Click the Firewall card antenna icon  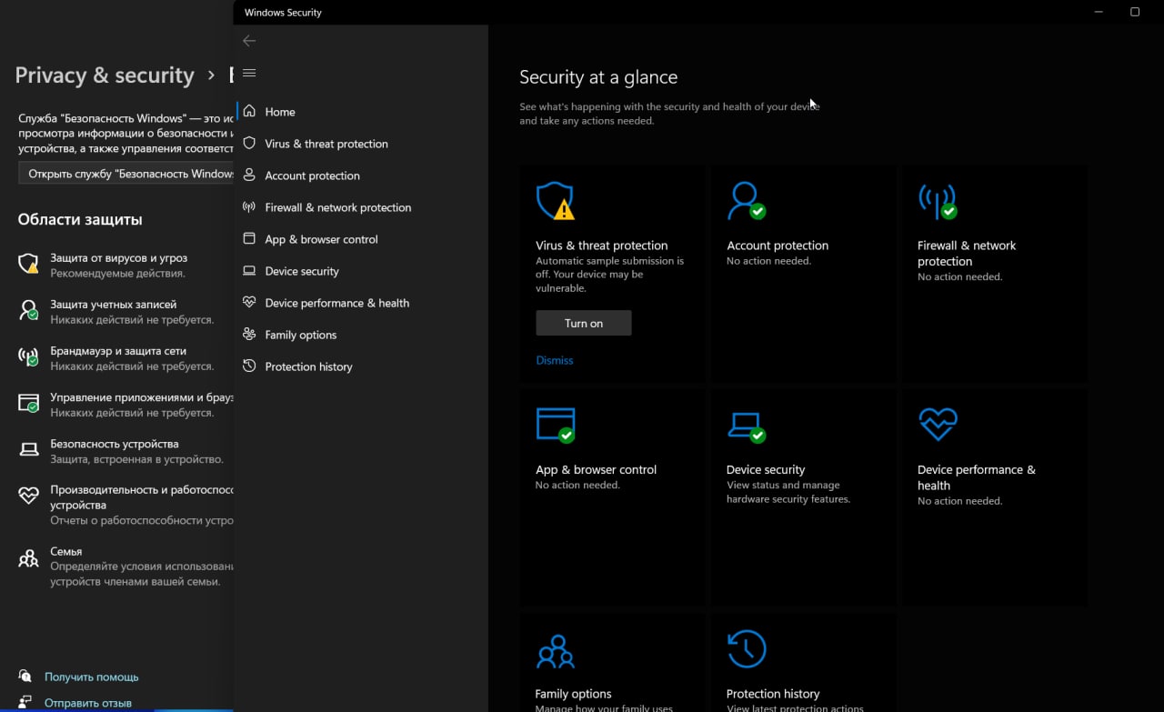pyautogui.click(x=938, y=201)
